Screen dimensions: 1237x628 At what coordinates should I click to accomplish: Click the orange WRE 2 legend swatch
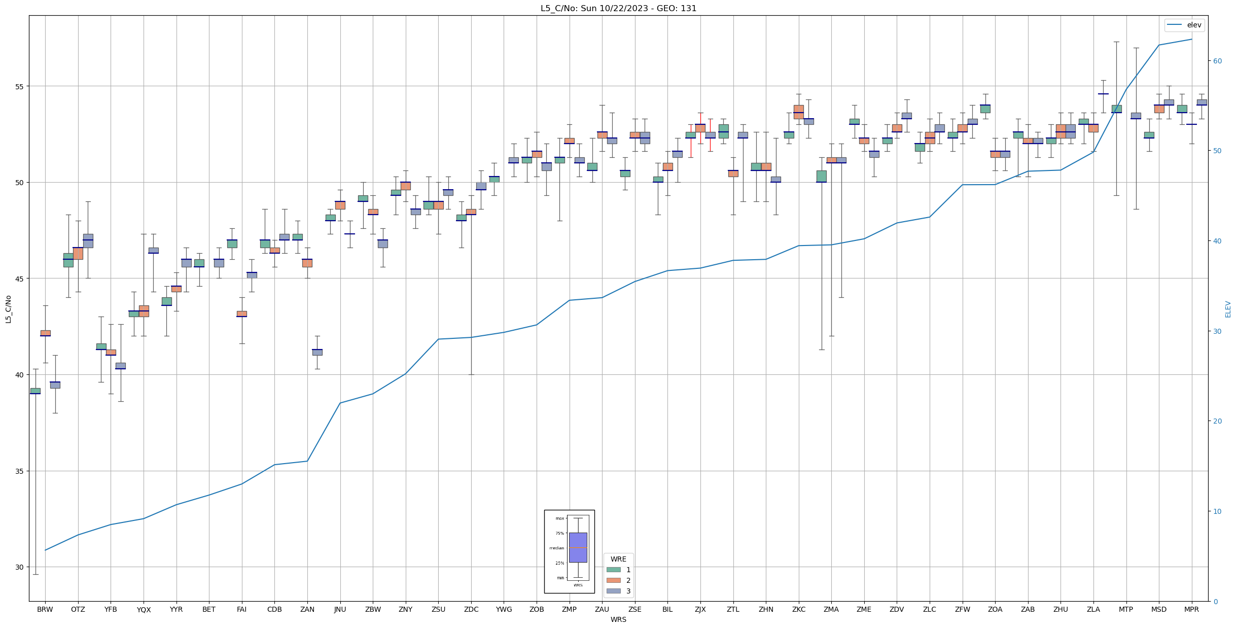613,580
